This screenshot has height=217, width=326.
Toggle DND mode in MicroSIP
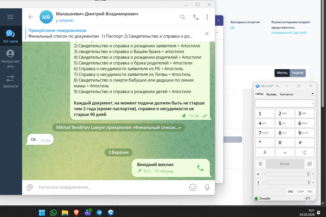pos(290,192)
